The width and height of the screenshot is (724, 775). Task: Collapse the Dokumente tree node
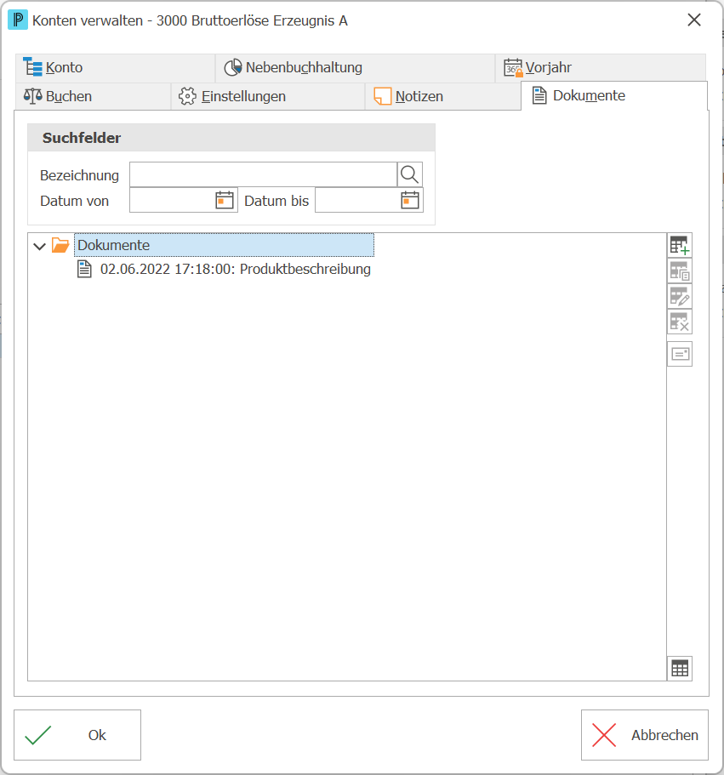coord(39,246)
